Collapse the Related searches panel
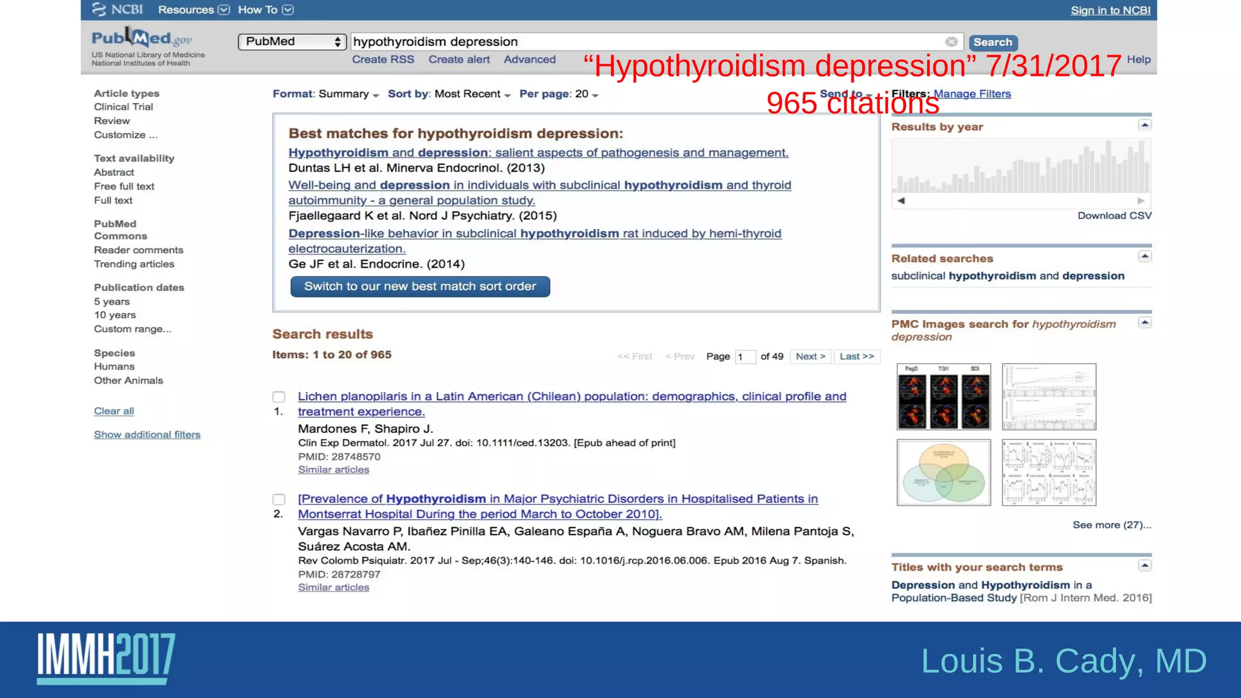This screenshot has height=698, width=1241. [x=1144, y=257]
